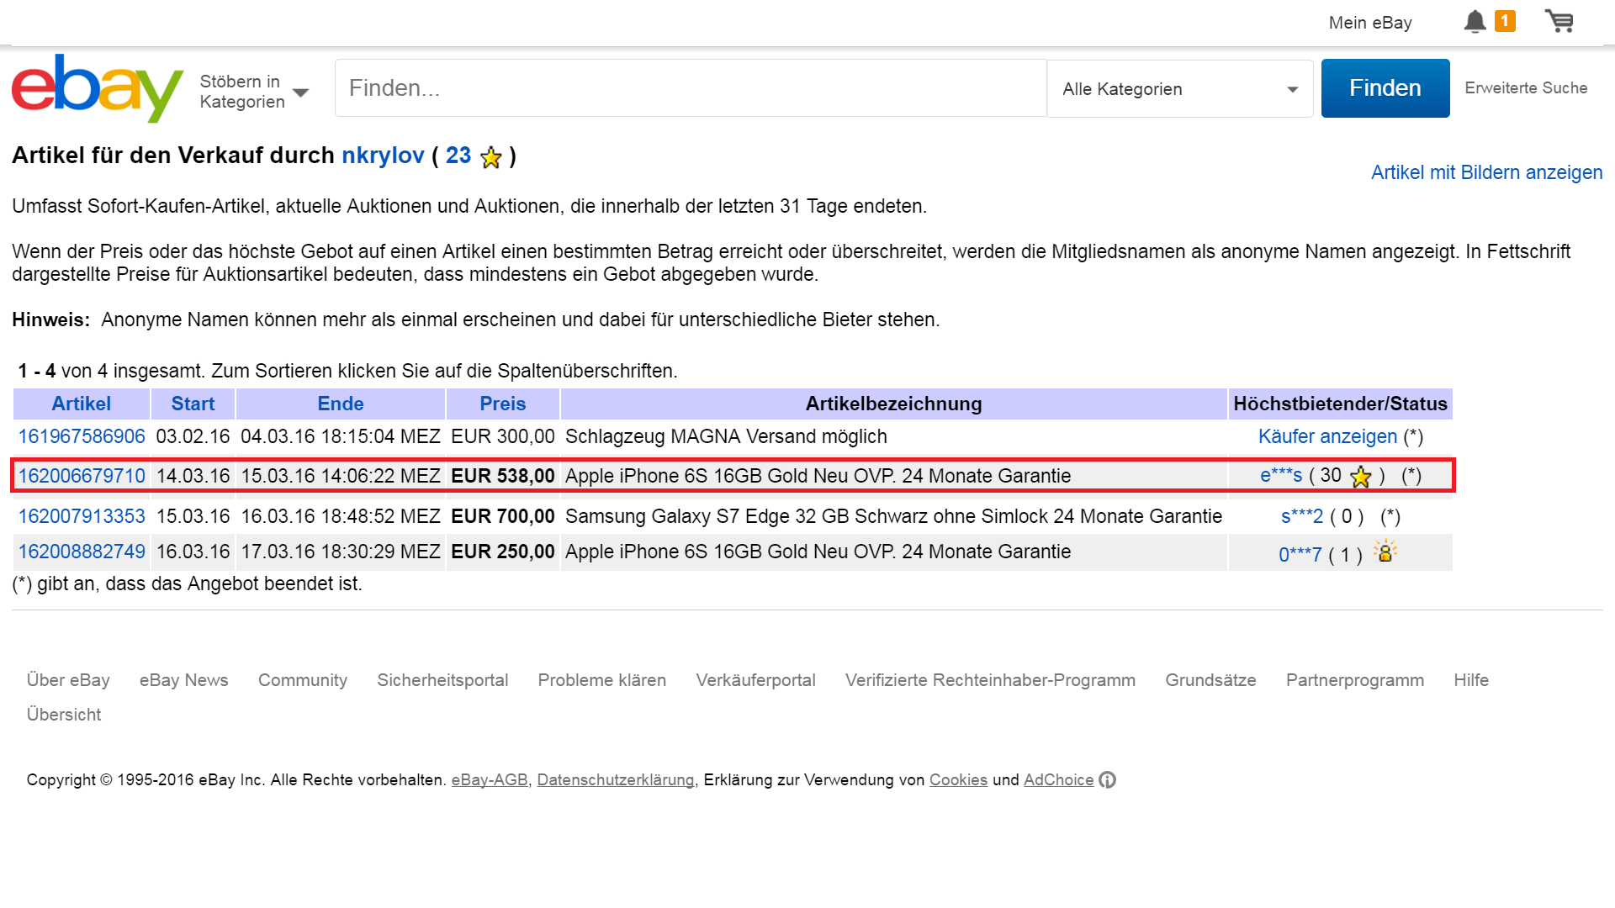
Task: Open seller profile nkrylov
Action: click(383, 156)
